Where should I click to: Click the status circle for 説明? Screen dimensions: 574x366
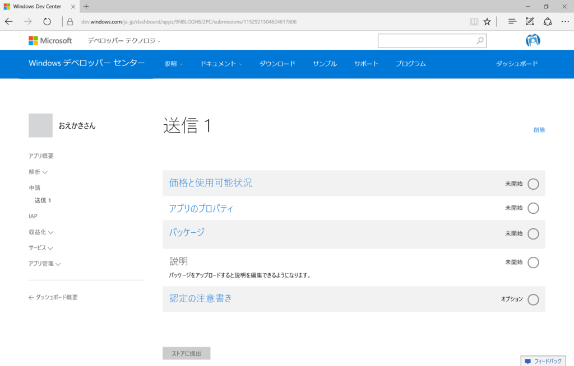coord(534,262)
